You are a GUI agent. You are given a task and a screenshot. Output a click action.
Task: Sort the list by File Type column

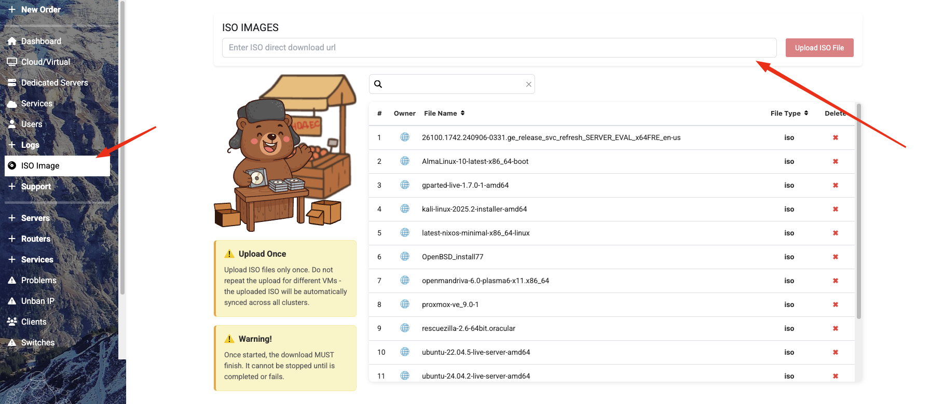(789, 113)
